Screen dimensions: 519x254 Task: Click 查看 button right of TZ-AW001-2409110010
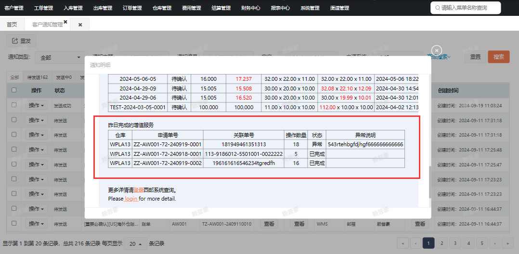coord(269,224)
